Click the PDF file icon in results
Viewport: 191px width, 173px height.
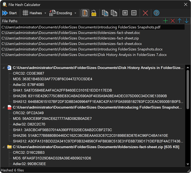click(x=9, y=107)
